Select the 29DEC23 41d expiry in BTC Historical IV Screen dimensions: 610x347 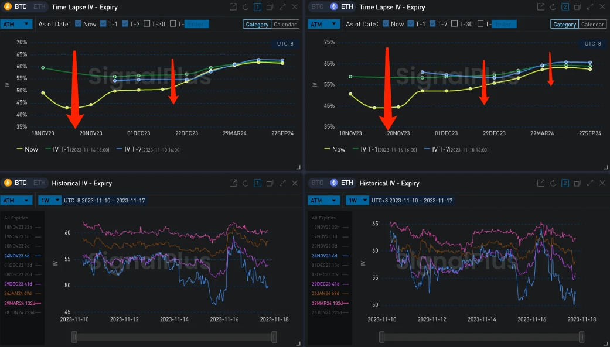tap(20, 284)
